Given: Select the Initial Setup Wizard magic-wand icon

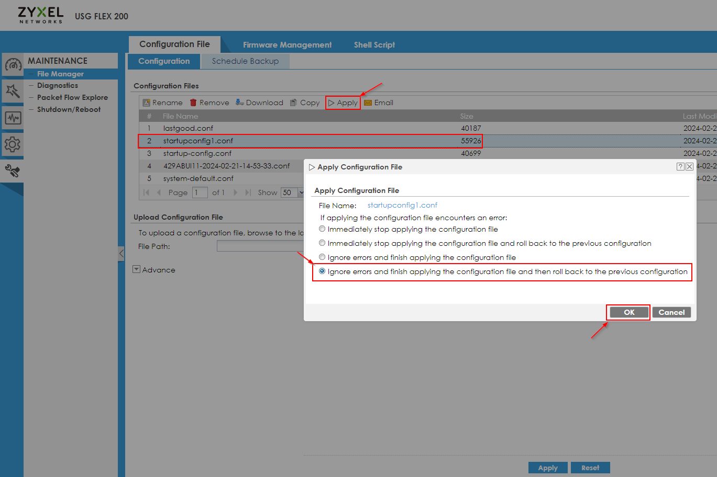Looking at the screenshot, I should [13, 90].
